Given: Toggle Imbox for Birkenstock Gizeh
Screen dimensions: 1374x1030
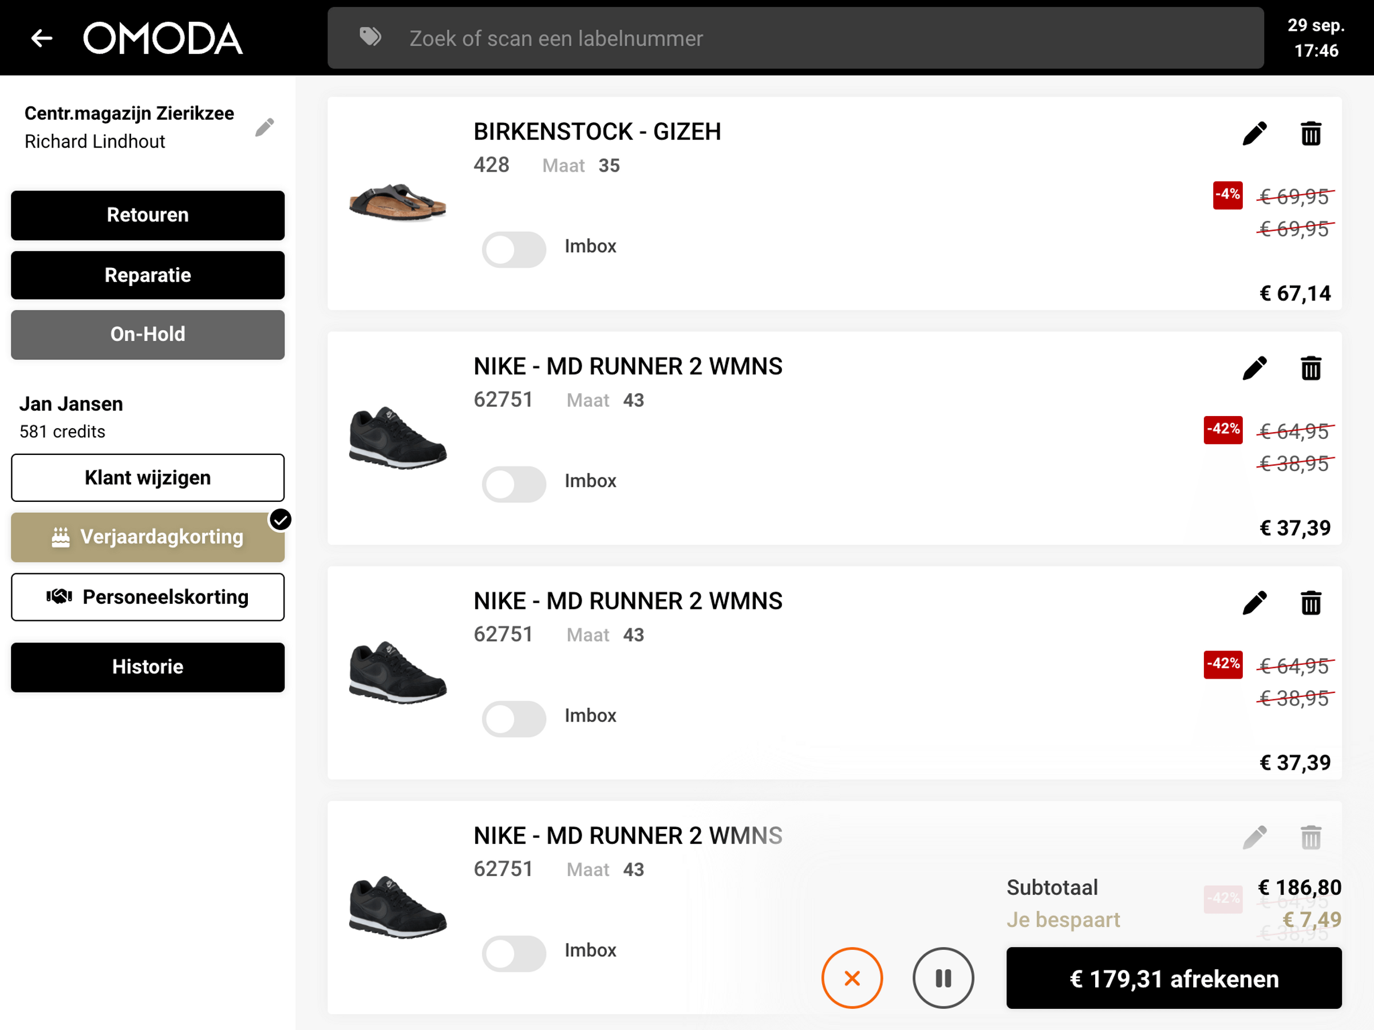Looking at the screenshot, I should pyautogui.click(x=514, y=249).
